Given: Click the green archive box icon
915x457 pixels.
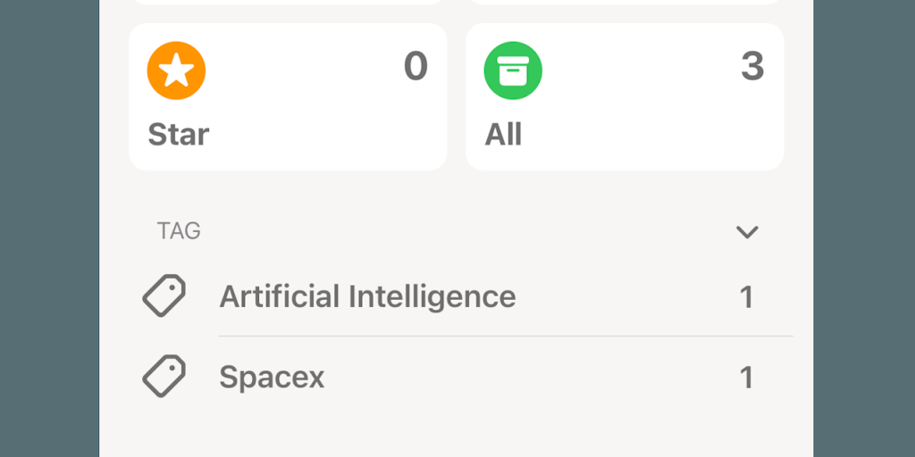Looking at the screenshot, I should coord(513,71).
